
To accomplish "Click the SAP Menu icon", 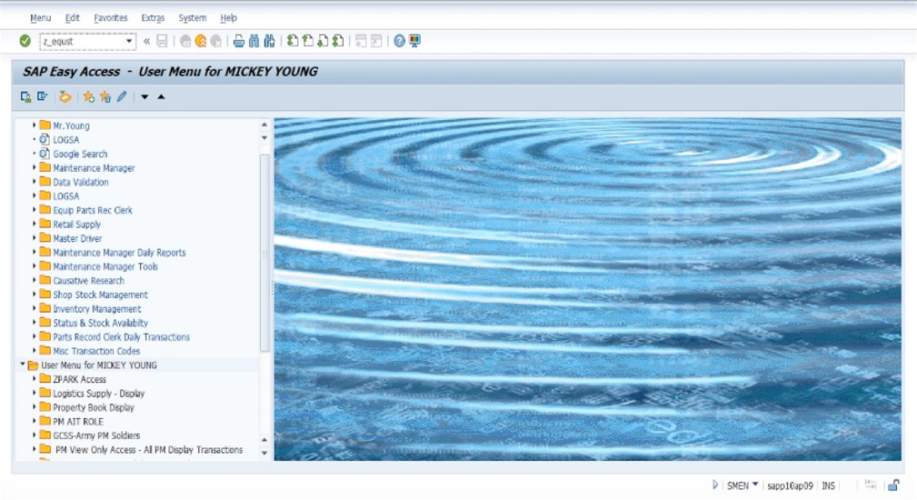I will click(x=42, y=96).
